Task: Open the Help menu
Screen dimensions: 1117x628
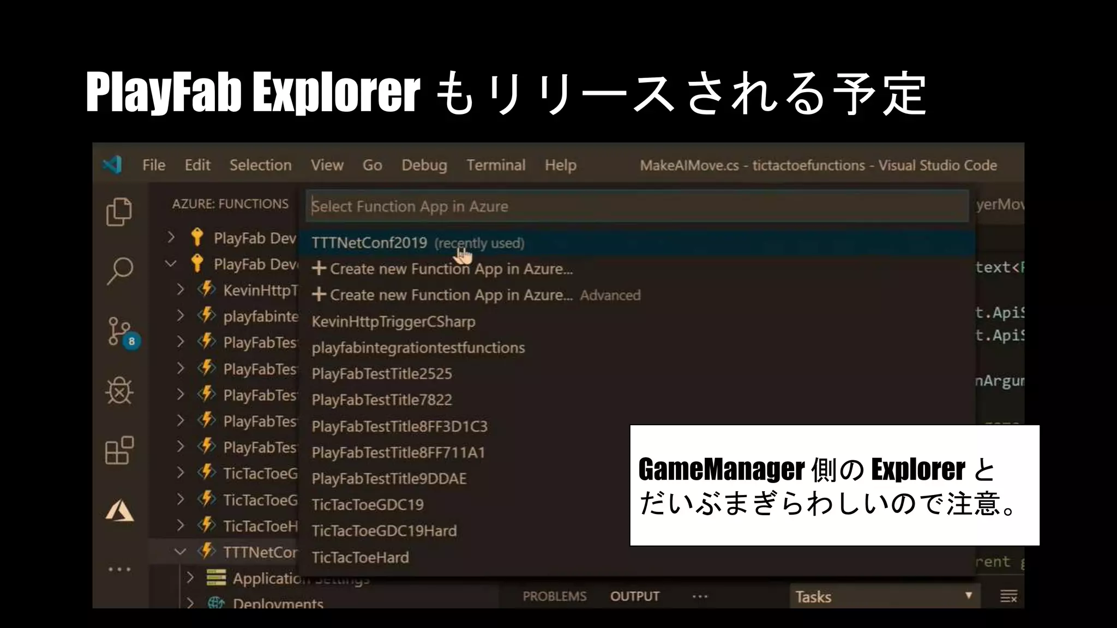Action: coord(561,165)
